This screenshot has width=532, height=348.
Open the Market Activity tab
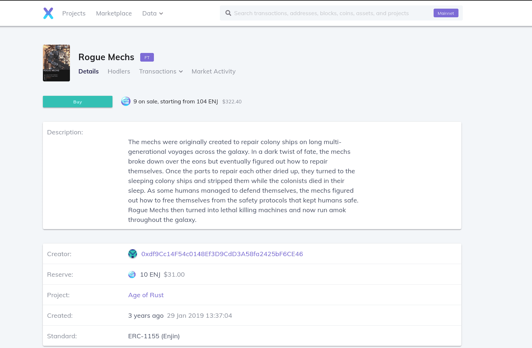pyautogui.click(x=214, y=71)
